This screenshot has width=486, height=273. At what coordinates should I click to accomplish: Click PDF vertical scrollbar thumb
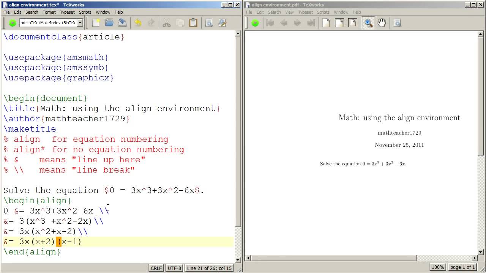click(x=480, y=96)
